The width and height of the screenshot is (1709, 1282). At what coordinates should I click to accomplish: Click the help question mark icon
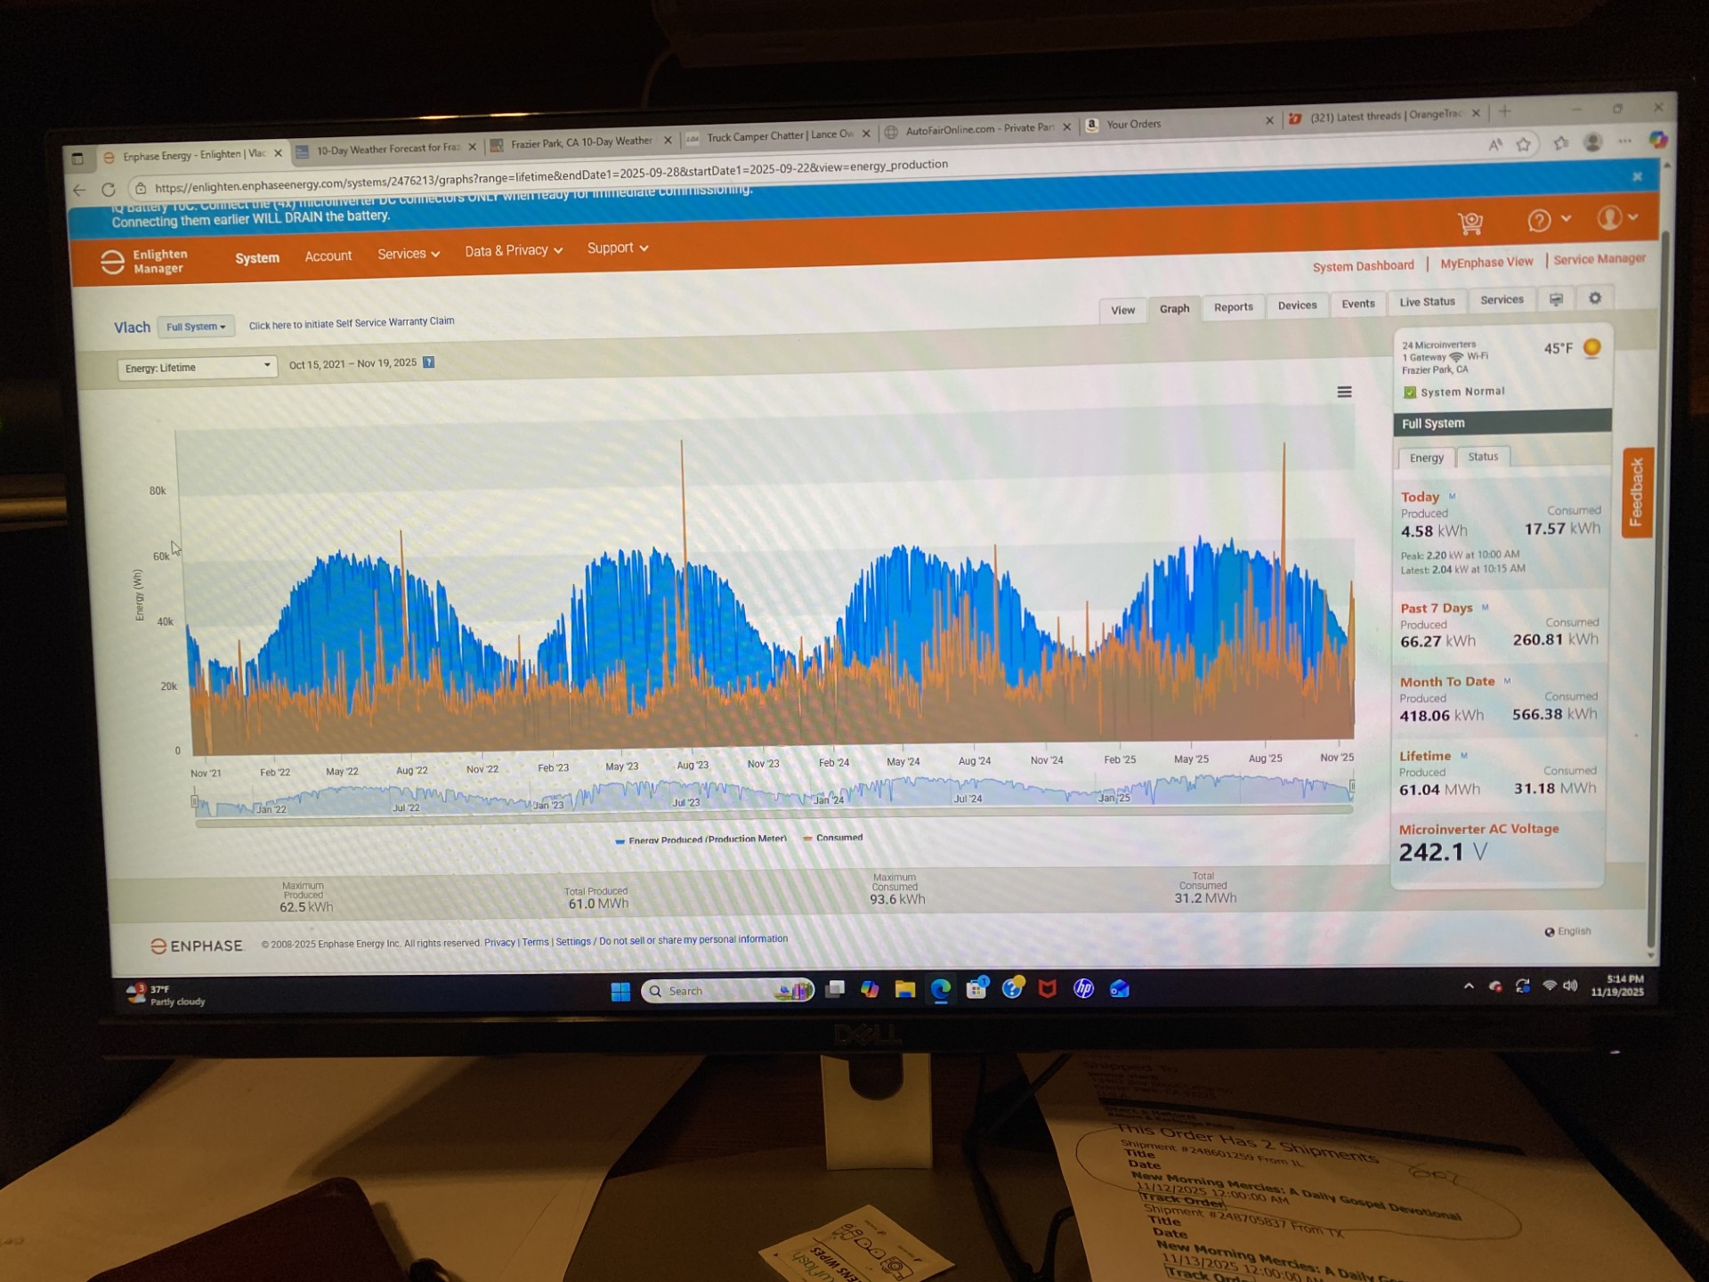pyautogui.click(x=1539, y=220)
